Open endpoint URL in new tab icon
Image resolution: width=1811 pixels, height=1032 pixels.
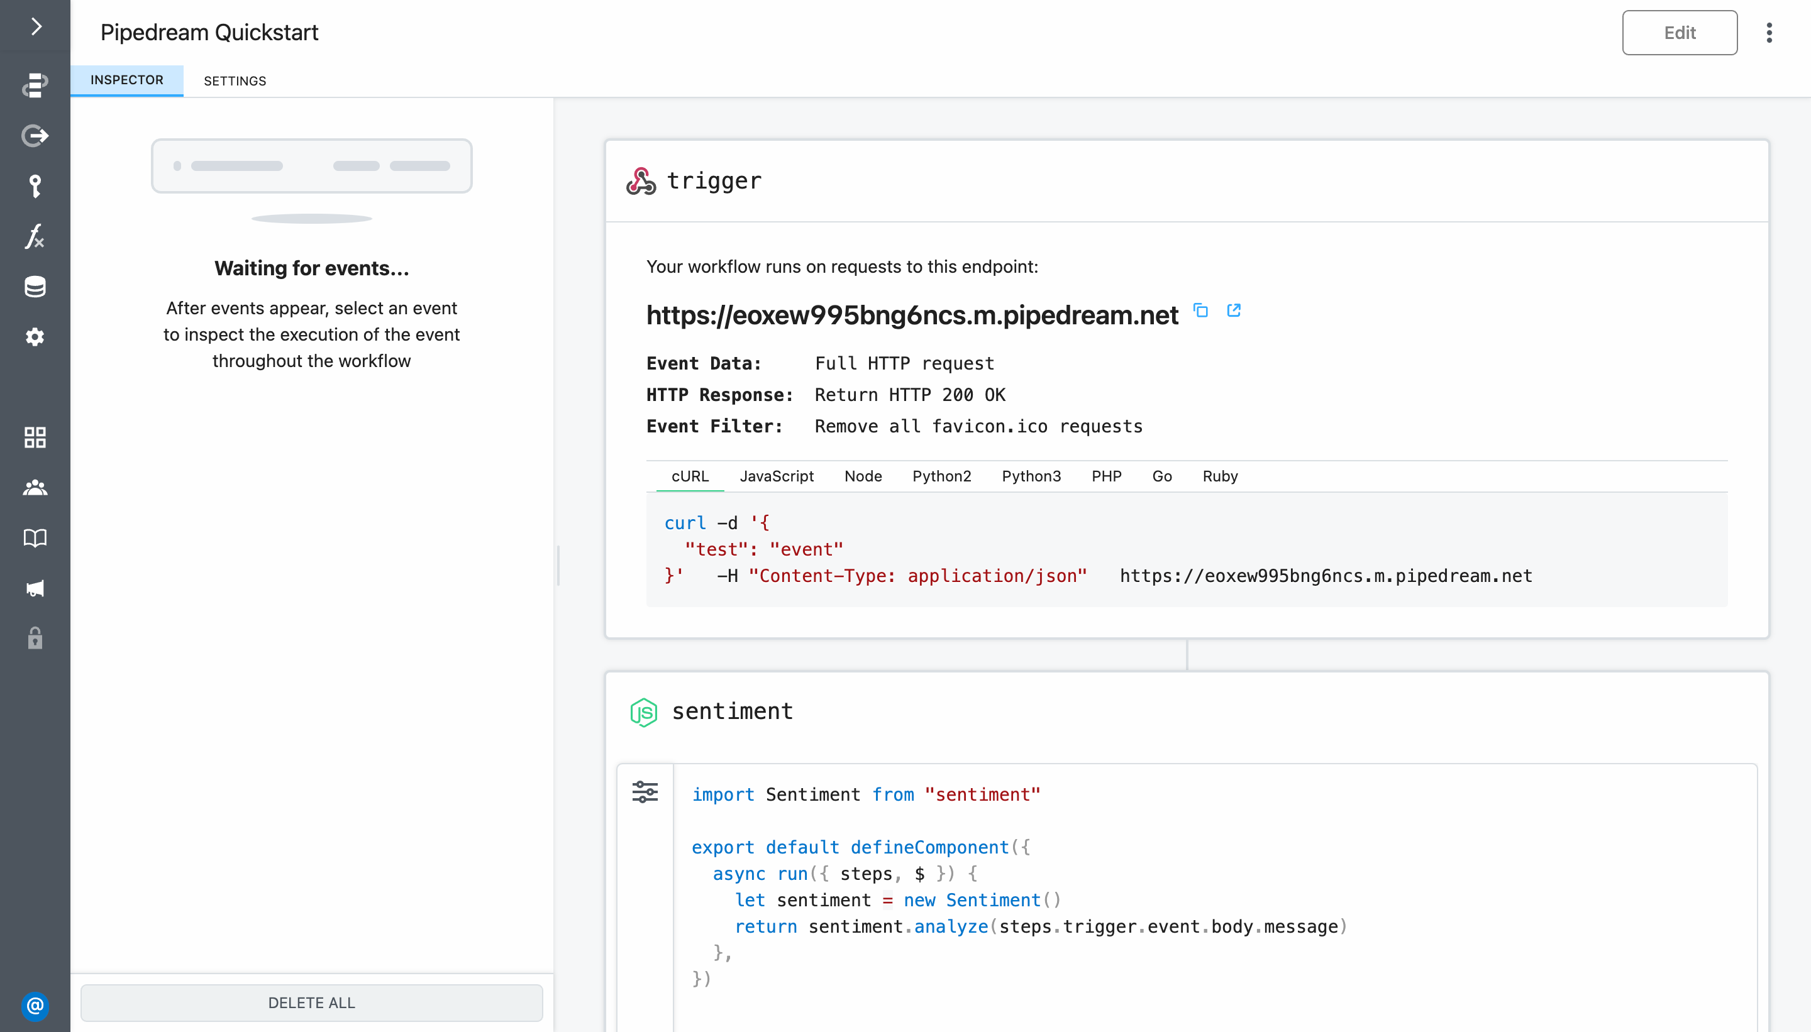[1234, 310]
